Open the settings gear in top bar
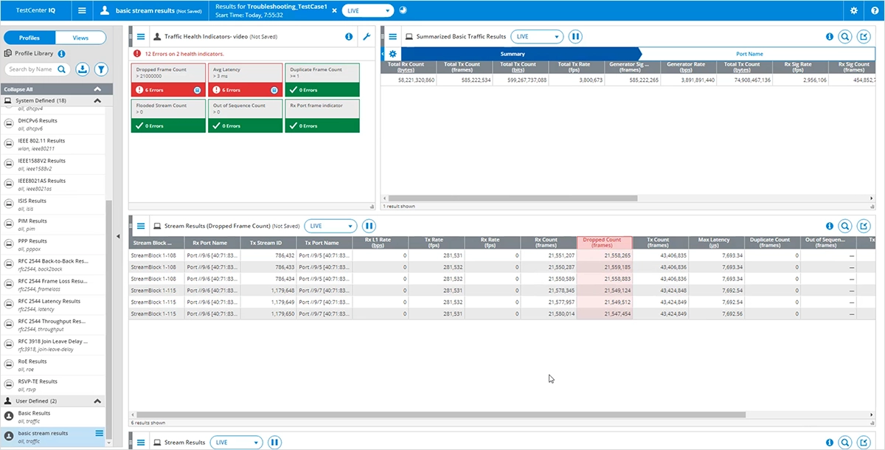Viewport: 885px width, 450px height. coord(853,11)
